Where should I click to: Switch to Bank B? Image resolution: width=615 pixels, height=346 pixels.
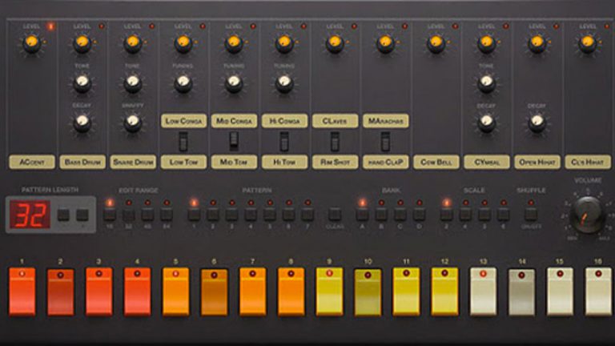coord(381,215)
